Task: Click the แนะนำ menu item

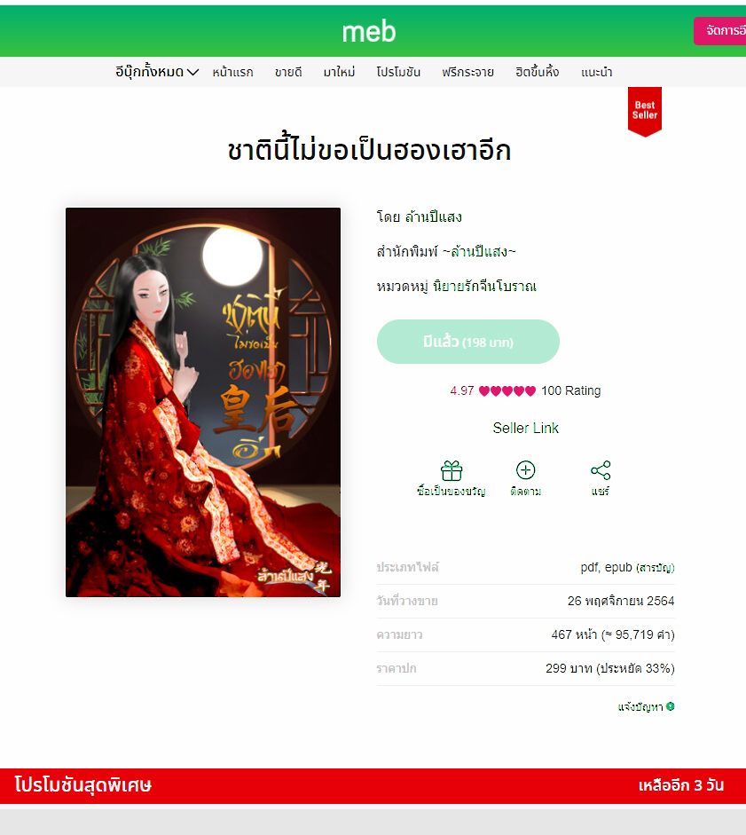Action: coord(596,72)
